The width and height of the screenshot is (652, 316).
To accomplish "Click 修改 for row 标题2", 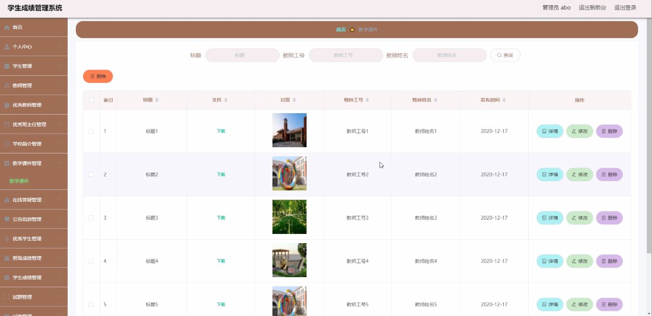I will (x=580, y=175).
